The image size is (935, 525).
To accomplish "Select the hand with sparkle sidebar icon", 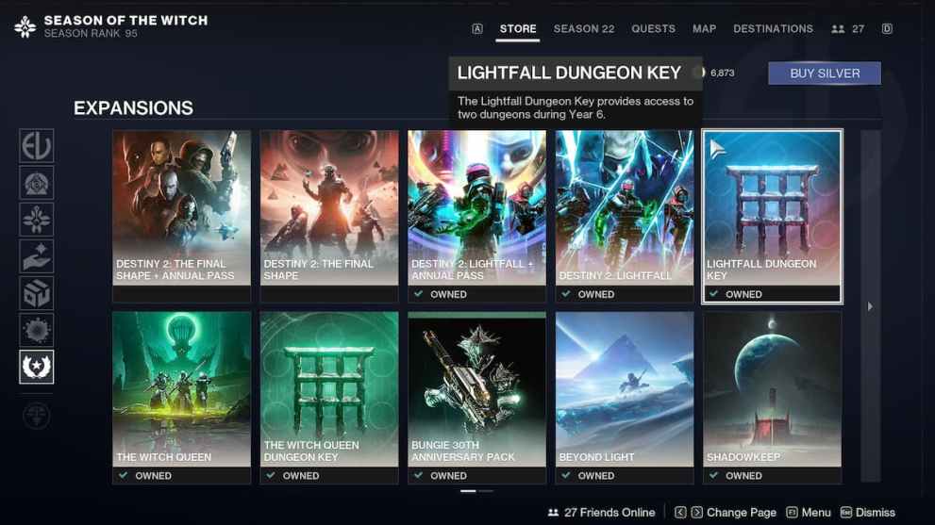I will [37, 256].
